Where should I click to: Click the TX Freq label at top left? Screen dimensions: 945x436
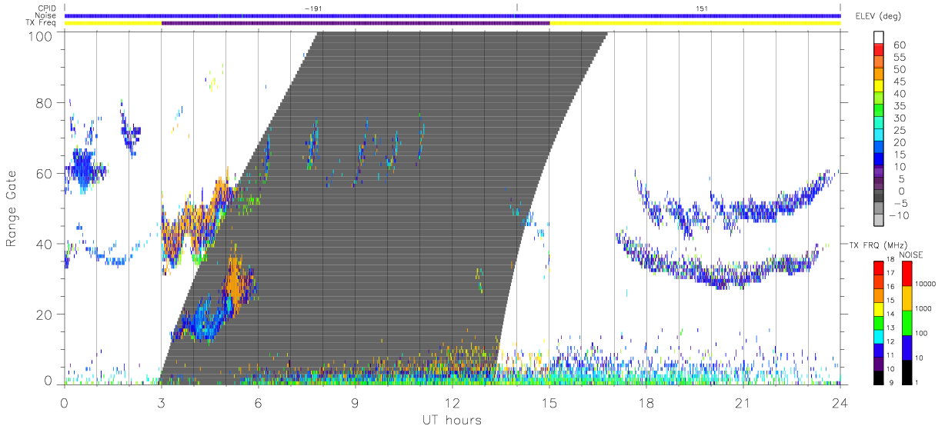(x=42, y=23)
